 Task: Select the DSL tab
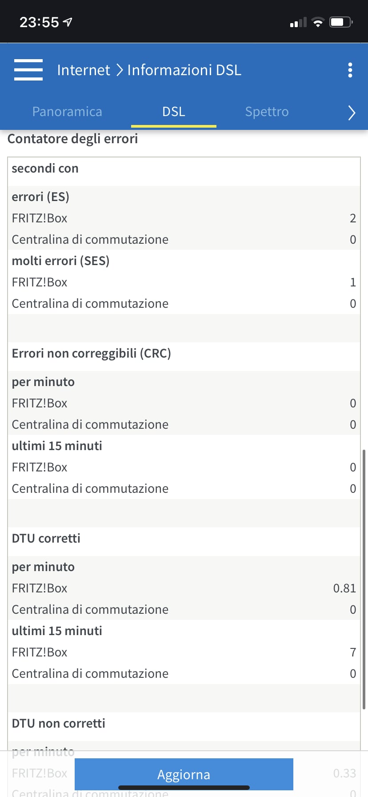click(173, 112)
